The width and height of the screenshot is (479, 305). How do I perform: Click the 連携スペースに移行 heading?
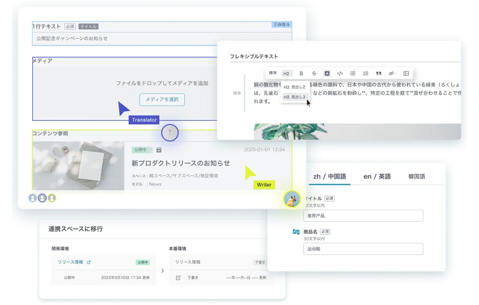[75, 229]
